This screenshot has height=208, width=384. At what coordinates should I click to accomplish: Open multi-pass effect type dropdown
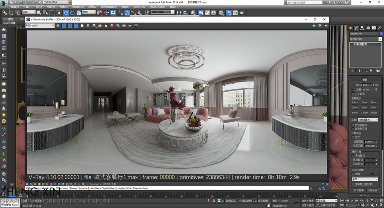(365, 179)
